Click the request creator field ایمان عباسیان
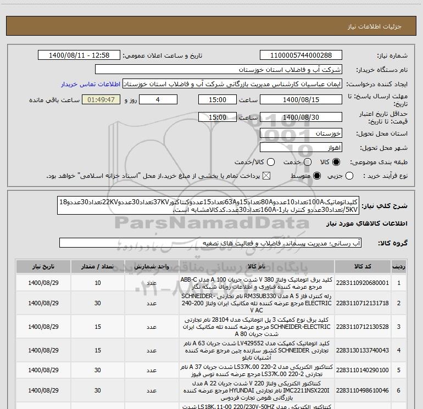Image resolution: width=423 pixels, height=409 pixels. click(x=232, y=84)
